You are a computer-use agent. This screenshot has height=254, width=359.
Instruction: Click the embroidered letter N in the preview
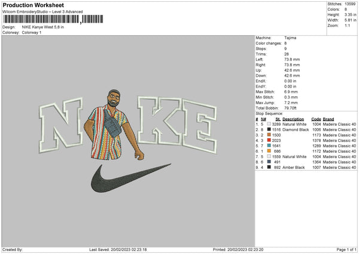(61, 125)
